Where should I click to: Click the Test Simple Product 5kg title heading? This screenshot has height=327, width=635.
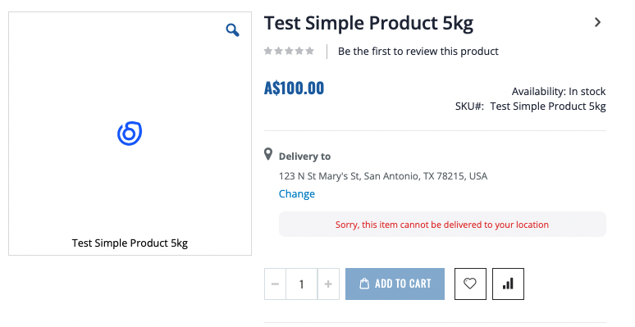point(369,23)
